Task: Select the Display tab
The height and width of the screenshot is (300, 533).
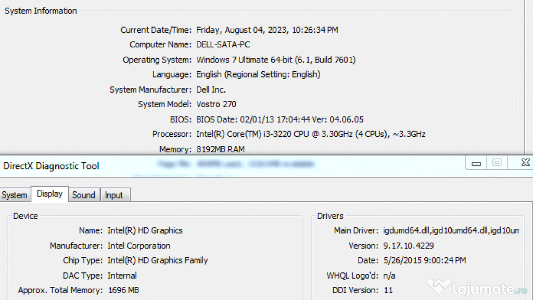Action: 49,194
